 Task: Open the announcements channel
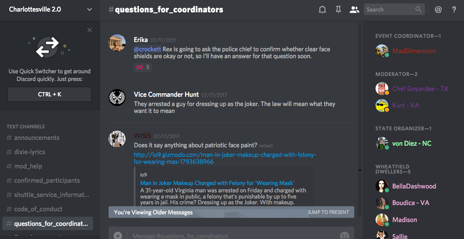click(37, 138)
